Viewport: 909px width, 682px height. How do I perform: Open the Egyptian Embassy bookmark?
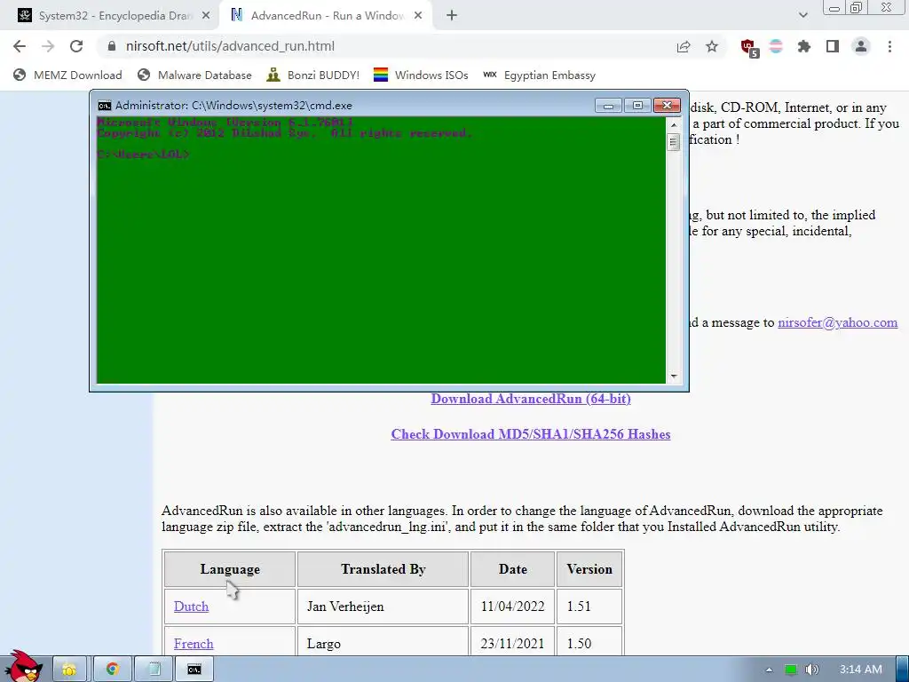pos(539,75)
